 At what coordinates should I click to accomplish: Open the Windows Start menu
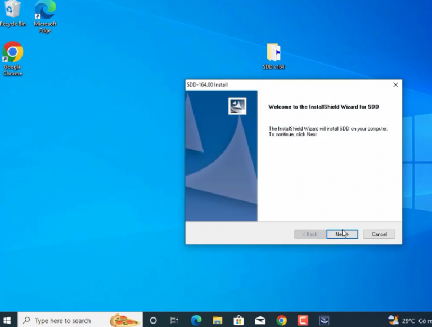(8, 320)
